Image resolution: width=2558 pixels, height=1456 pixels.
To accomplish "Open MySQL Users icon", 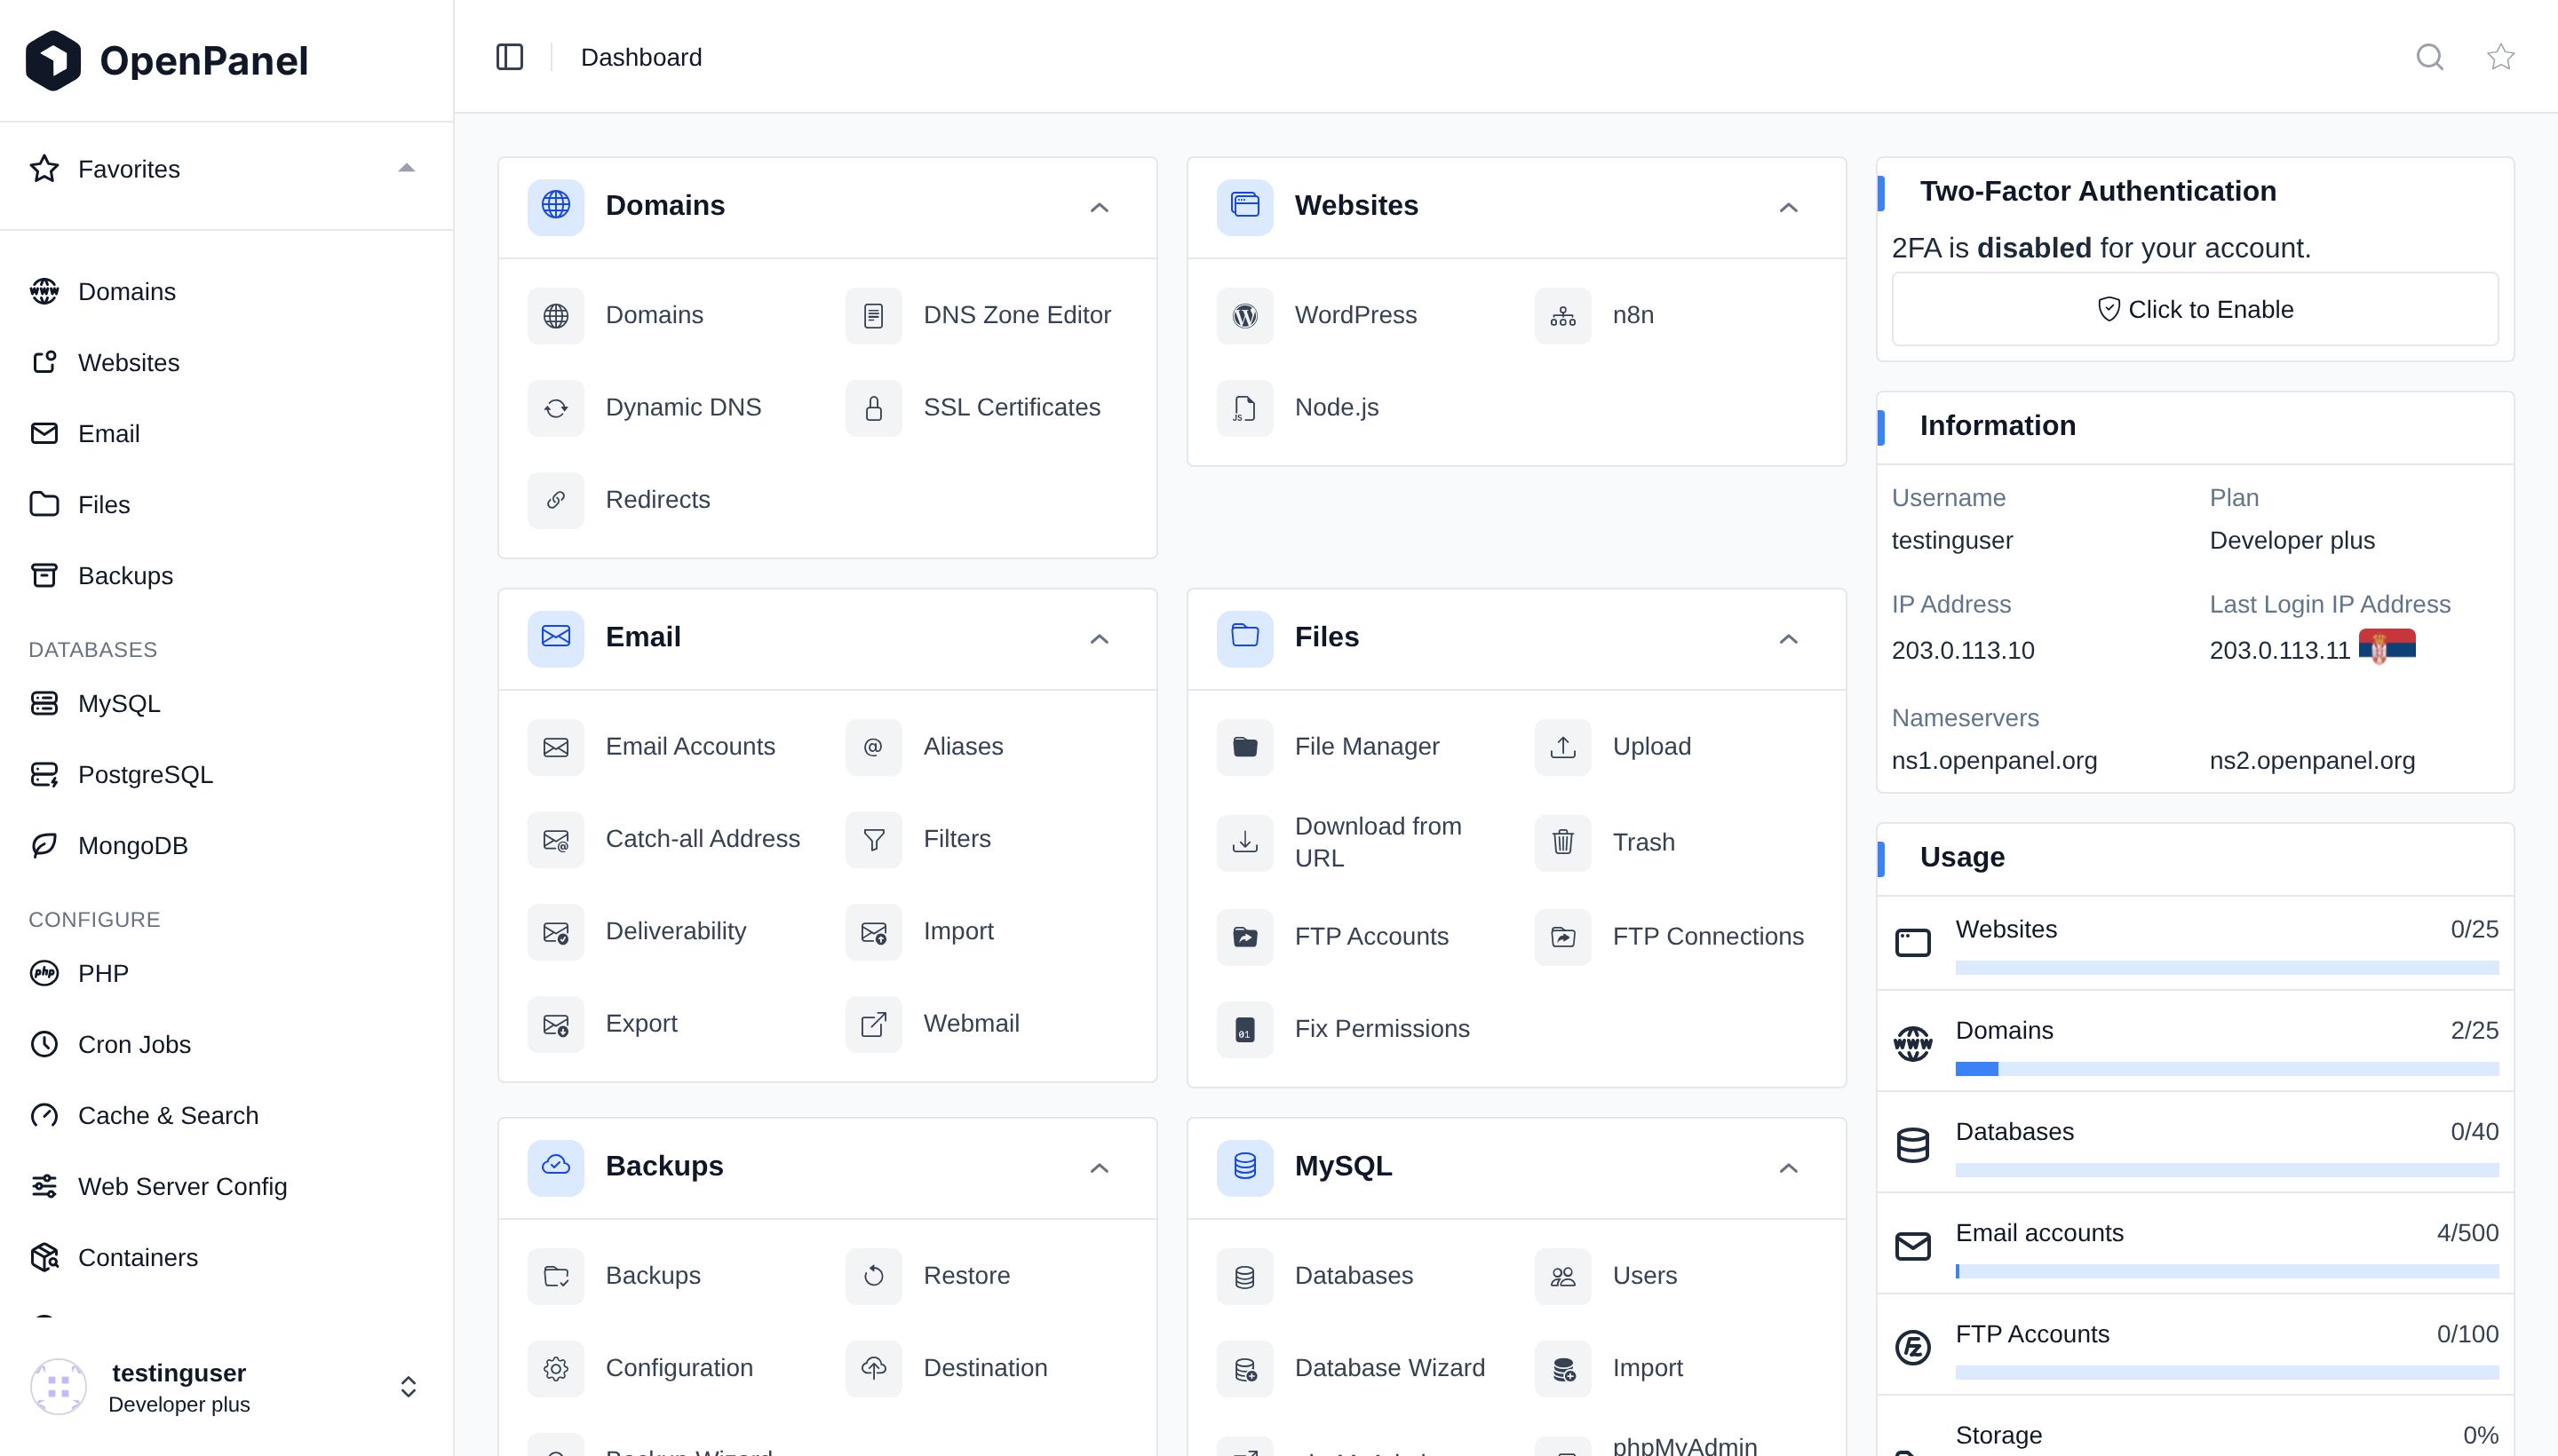I will point(1562,1276).
